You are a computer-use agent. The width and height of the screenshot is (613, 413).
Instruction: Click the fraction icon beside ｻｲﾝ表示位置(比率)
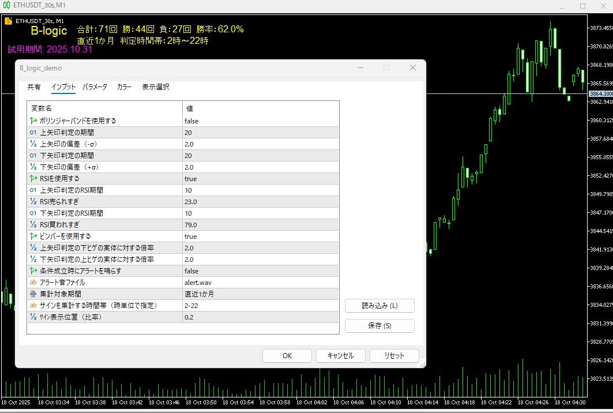pos(33,317)
